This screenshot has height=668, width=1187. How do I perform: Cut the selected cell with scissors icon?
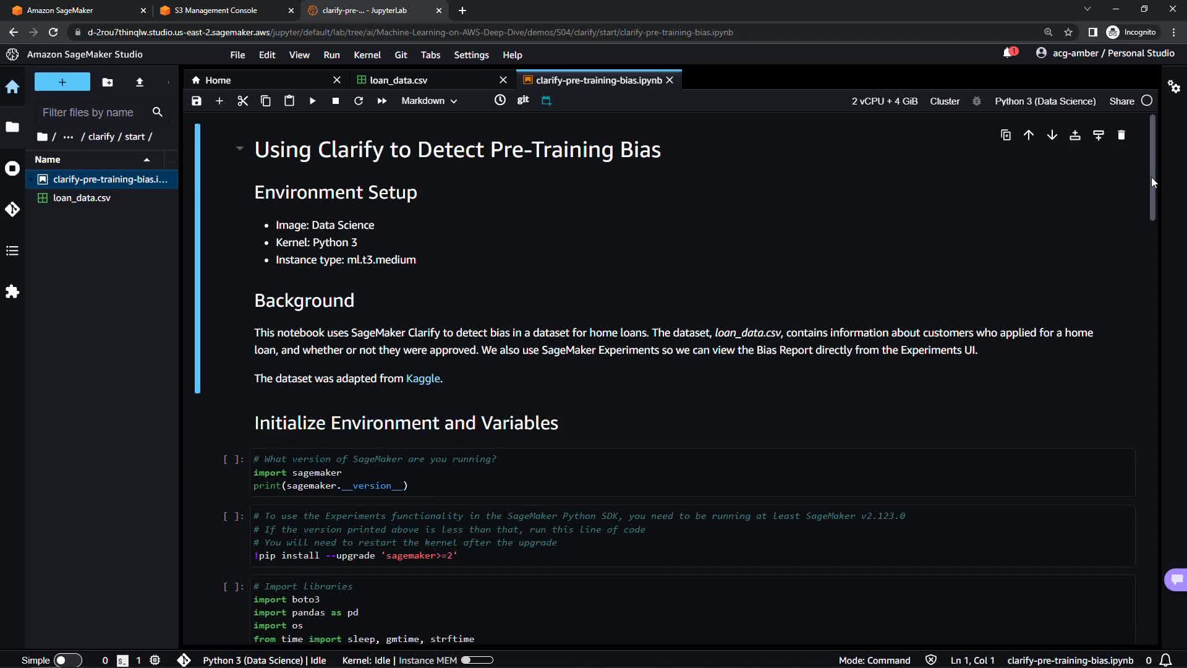pyautogui.click(x=242, y=101)
